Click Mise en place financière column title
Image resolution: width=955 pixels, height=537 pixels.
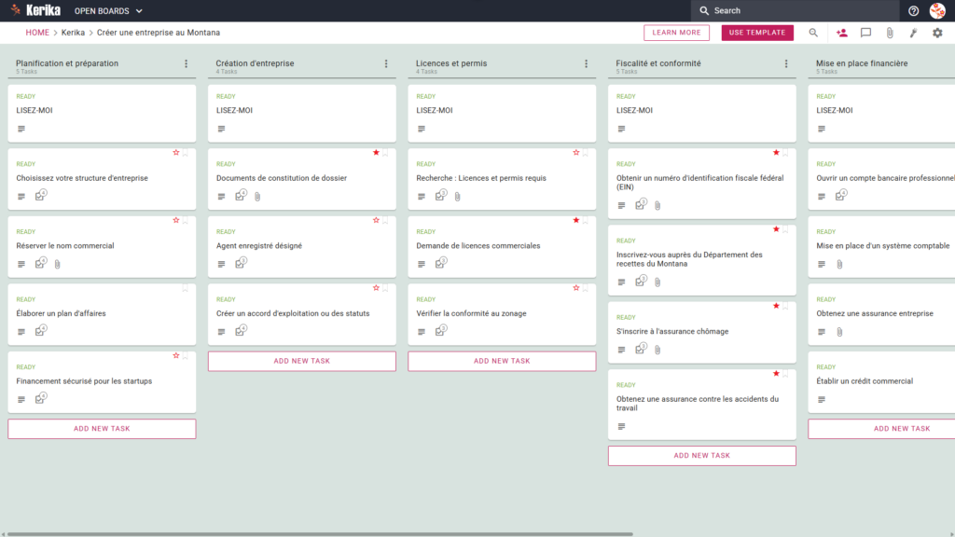(x=861, y=63)
